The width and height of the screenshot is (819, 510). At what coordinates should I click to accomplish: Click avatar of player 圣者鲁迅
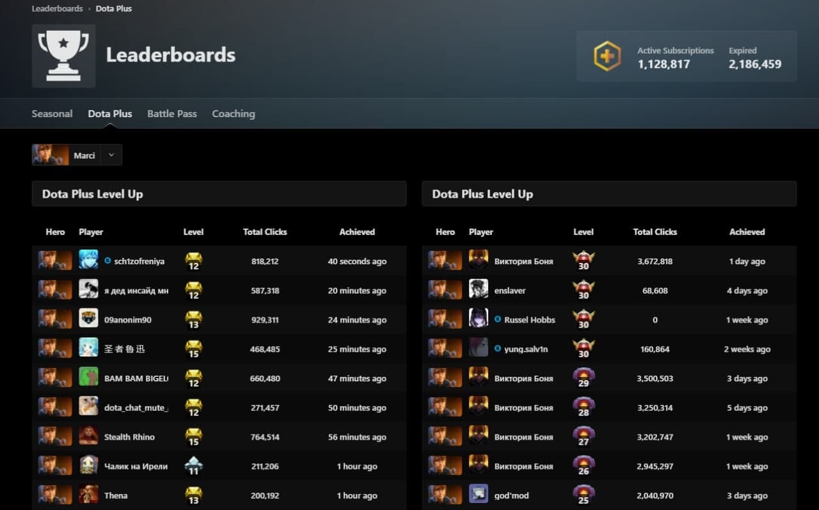(88, 349)
